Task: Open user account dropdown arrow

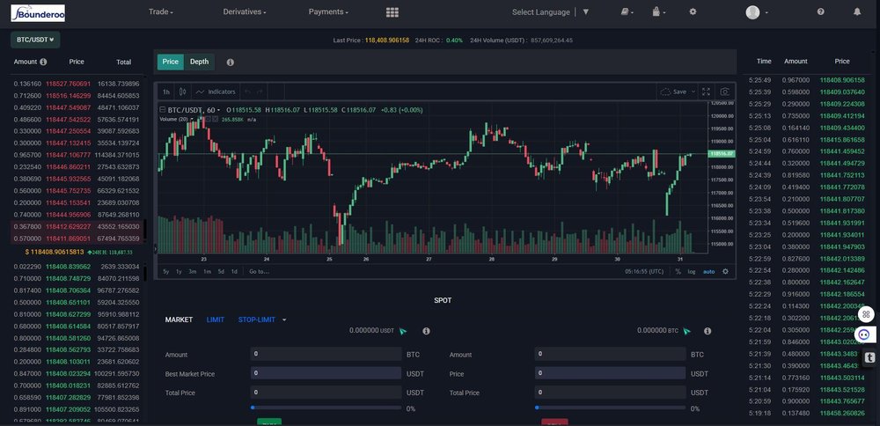Action: [x=766, y=13]
